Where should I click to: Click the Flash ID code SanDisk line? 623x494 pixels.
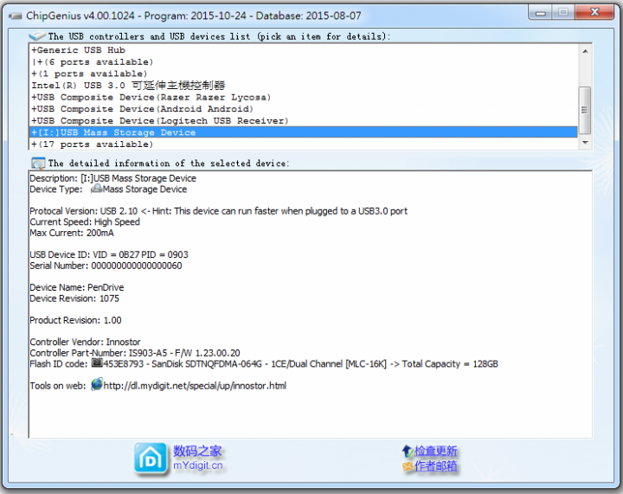click(x=264, y=363)
